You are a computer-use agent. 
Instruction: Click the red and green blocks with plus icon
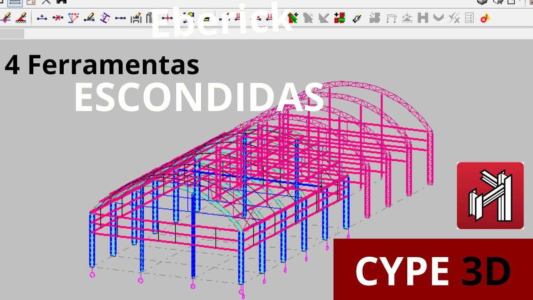pyautogui.click(x=340, y=18)
